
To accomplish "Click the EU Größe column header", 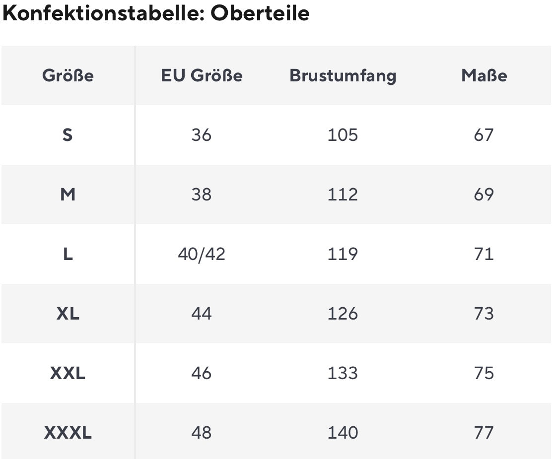I will point(202,75).
